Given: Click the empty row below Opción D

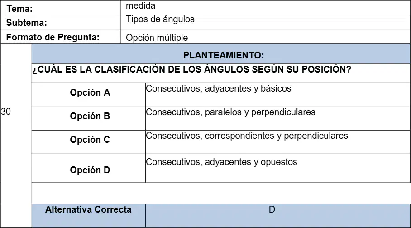Looking at the screenshot, I should pos(221,193).
